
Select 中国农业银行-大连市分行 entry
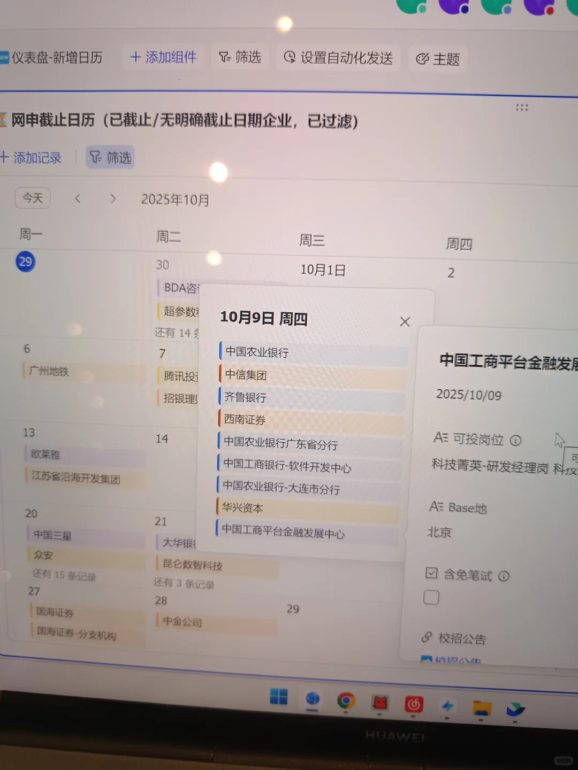tap(309, 488)
